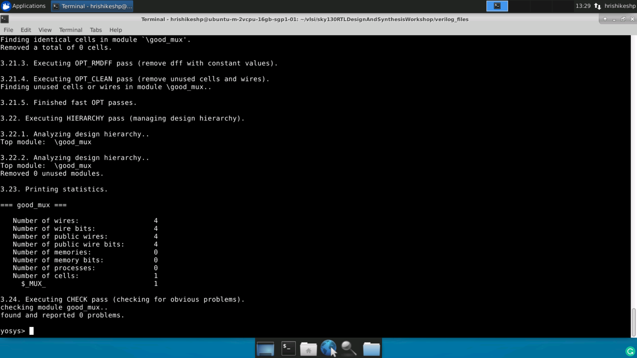The height and width of the screenshot is (358, 637).
Task: Click the network connection arrows icon
Action: pos(597,6)
